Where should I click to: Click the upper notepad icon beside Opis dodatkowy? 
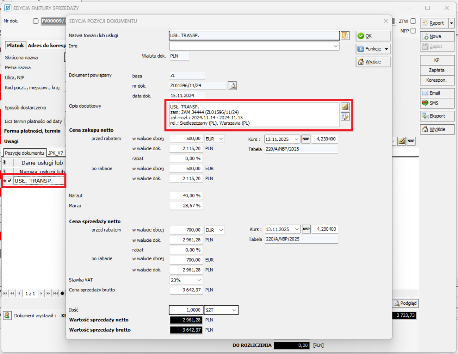coord(345,107)
